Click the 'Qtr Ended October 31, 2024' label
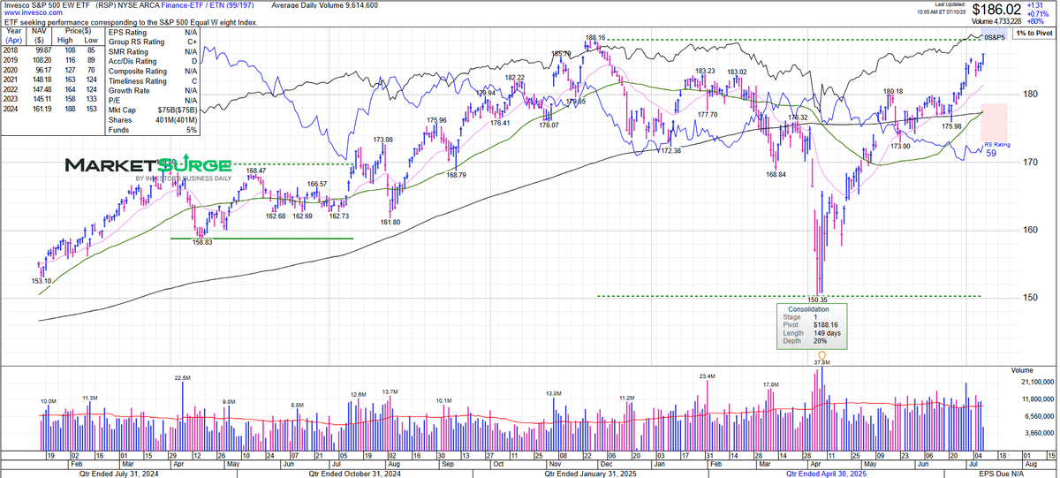 (357, 474)
